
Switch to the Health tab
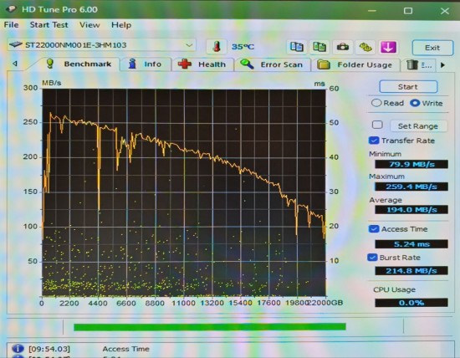pos(202,64)
